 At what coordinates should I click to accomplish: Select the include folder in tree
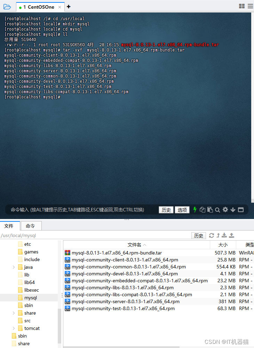tap(32, 259)
